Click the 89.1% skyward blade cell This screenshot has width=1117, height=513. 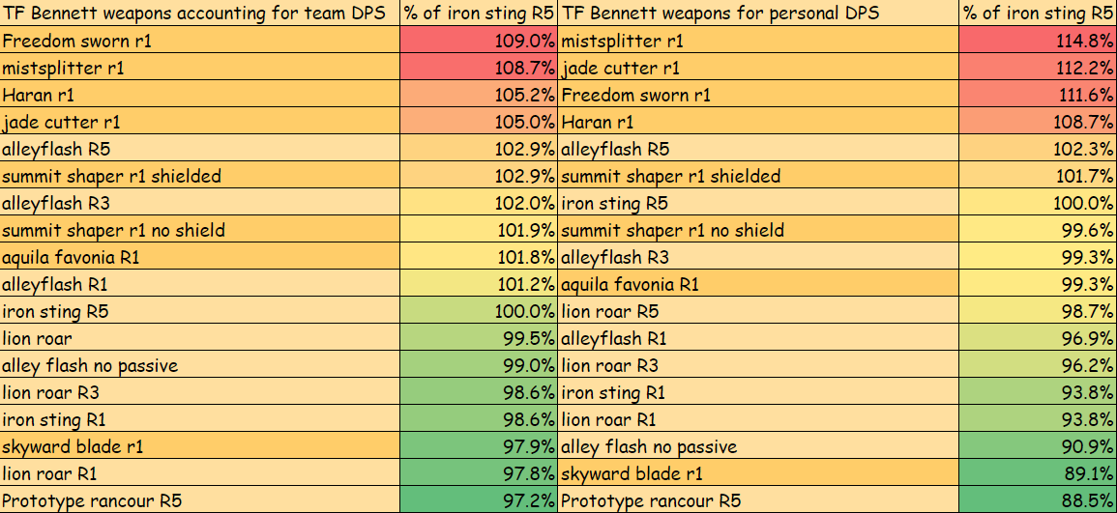coord(1037,473)
